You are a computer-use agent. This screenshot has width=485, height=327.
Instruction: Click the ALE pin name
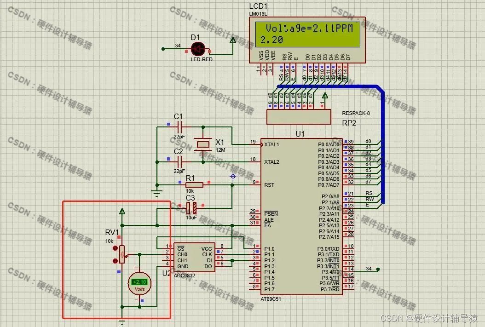pos(269,220)
